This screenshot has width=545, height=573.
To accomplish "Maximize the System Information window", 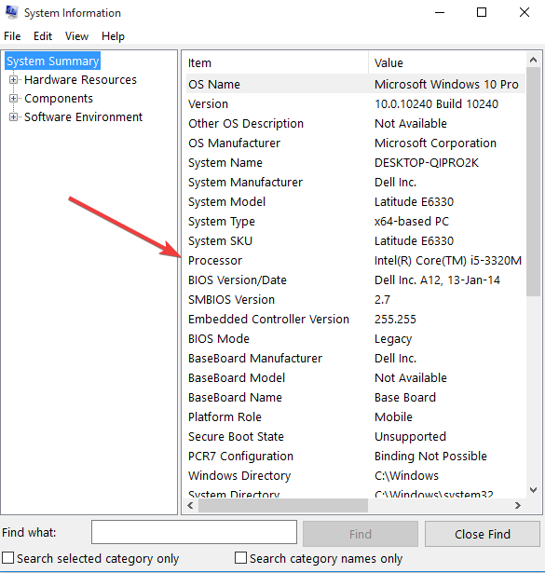I will (482, 12).
